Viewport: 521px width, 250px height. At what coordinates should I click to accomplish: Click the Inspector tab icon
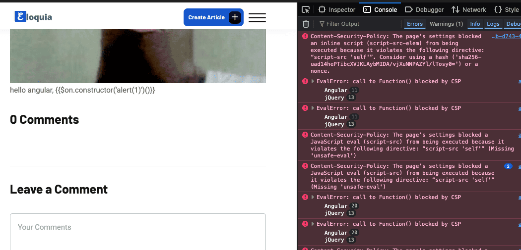(x=322, y=9)
